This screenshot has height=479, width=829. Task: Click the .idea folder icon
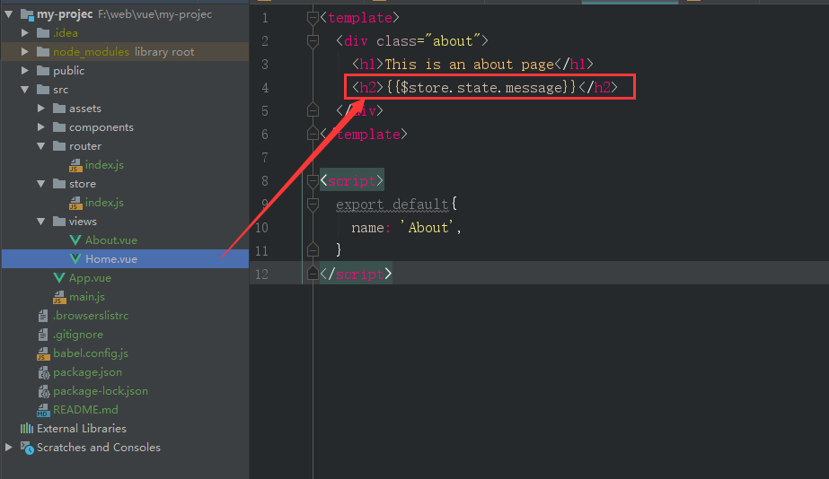point(43,33)
